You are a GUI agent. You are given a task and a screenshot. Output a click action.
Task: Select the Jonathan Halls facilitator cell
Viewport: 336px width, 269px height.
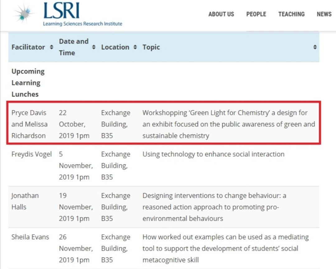point(25,201)
